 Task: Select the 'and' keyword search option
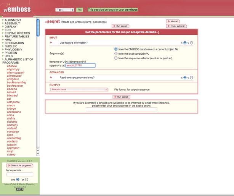pyautogui.click(x=18, y=180)
